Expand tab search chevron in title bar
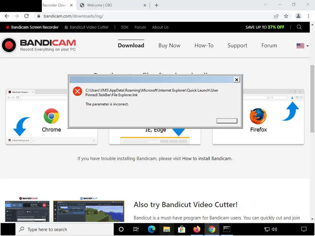315x236 pixels. [x=265, y=4]
